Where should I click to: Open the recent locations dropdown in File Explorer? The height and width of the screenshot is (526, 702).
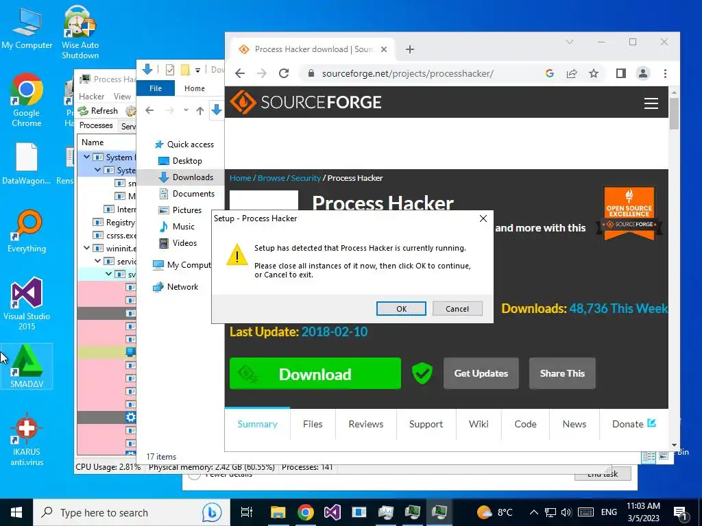pos(186,110)
